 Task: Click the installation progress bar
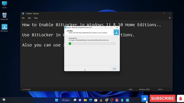tap(92, 43)
